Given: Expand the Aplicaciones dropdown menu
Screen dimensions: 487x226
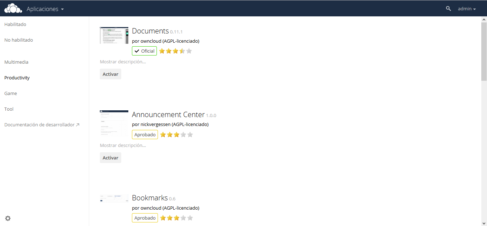Looking at the screenshot, I should (45, 9).
